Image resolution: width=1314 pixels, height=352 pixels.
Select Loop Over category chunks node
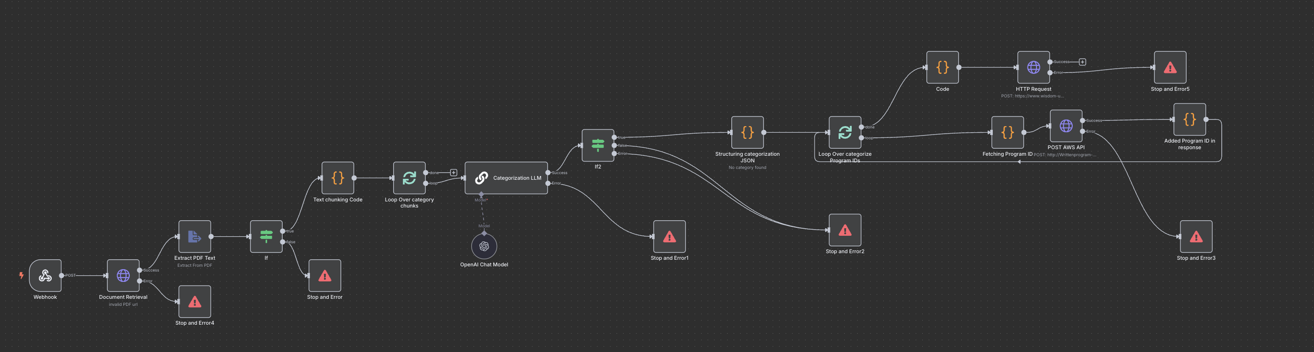click(409, 178)
